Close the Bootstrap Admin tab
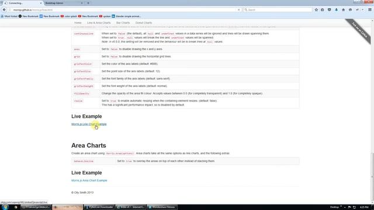Image resolution: width=374 pixels, height=210 pixels. [82, 3]
